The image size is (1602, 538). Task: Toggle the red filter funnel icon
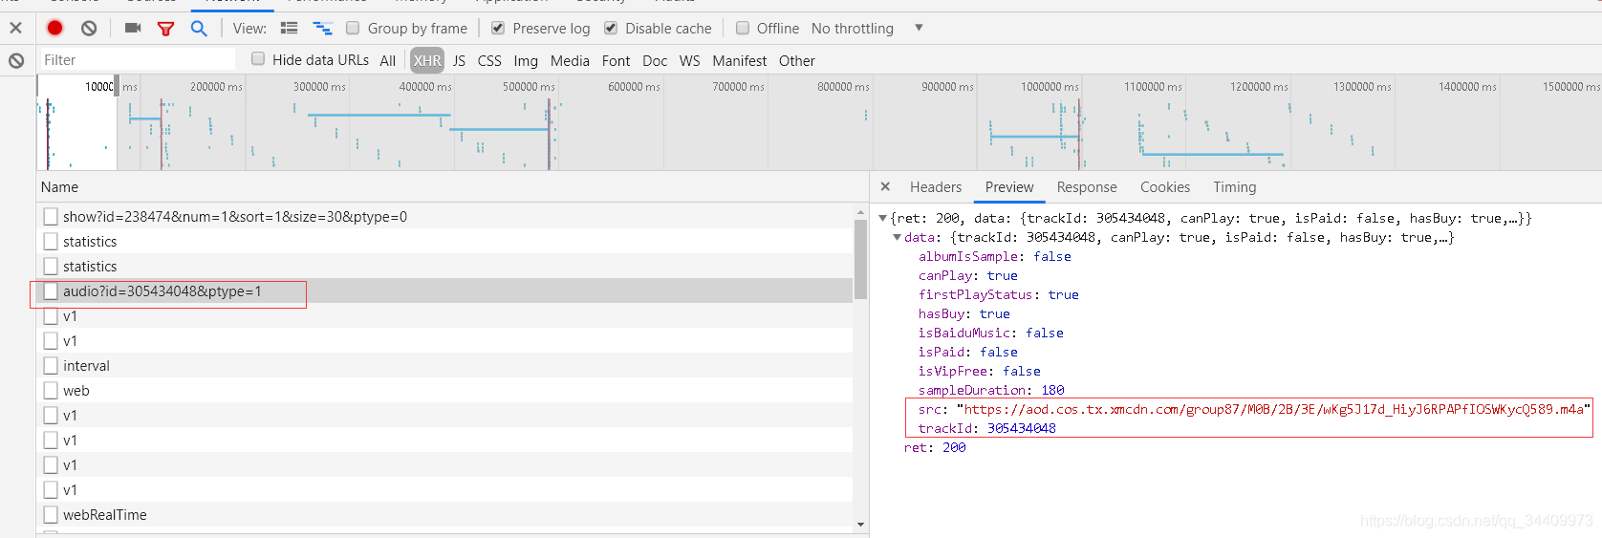pyautogui.click(x=165, y=29)
